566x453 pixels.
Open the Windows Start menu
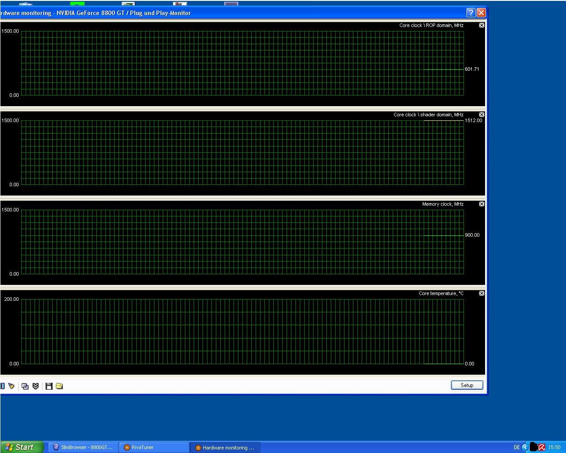(22, 447)
